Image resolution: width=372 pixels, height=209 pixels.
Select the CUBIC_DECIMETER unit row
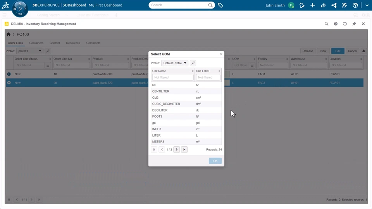pos(186,104)
